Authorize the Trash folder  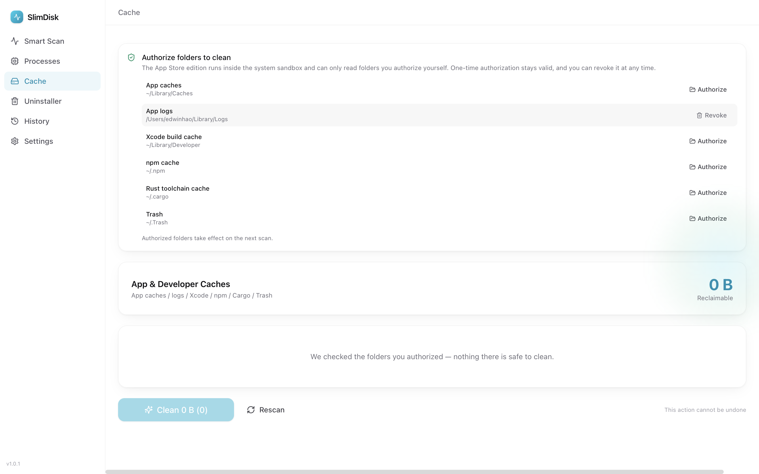click(x=708, y=219)
